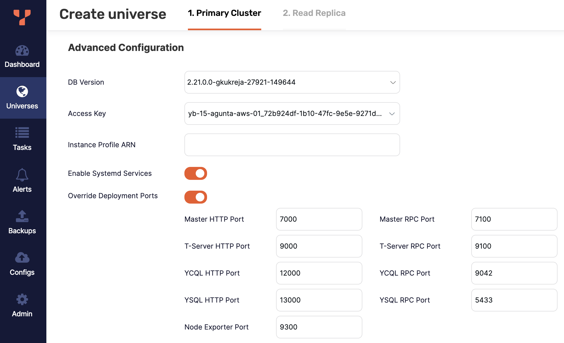Edit the Master HTTP Port value
The image size is (564, 343).
coord(319,219)
